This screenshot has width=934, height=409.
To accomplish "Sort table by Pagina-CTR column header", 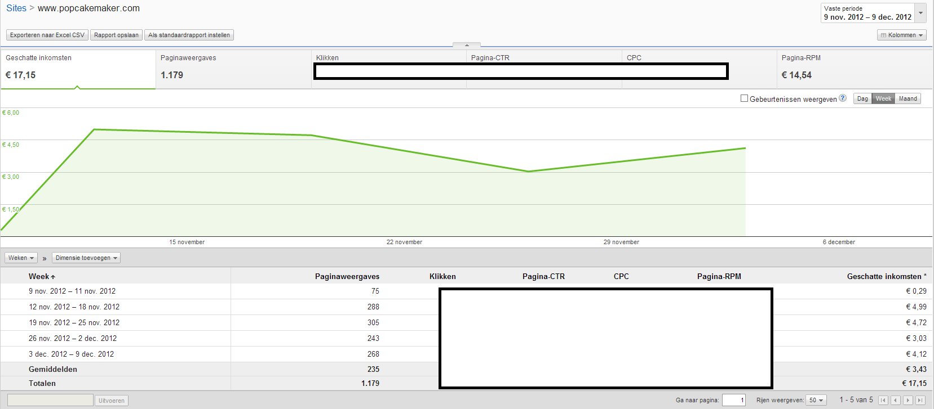I will [543, 276].
